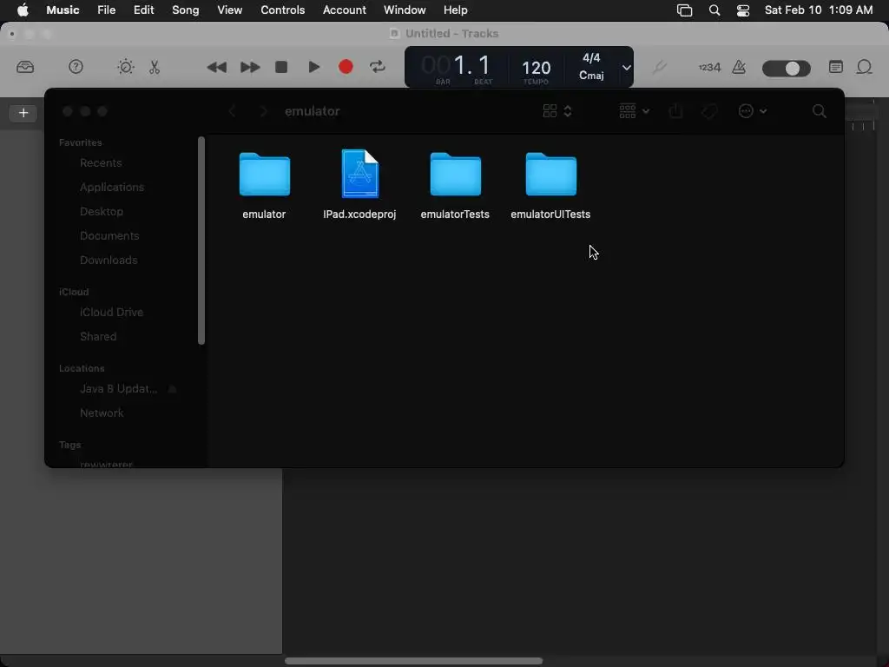Open the Song menu
Screen dimensions: 889x667
pos(186,10)
